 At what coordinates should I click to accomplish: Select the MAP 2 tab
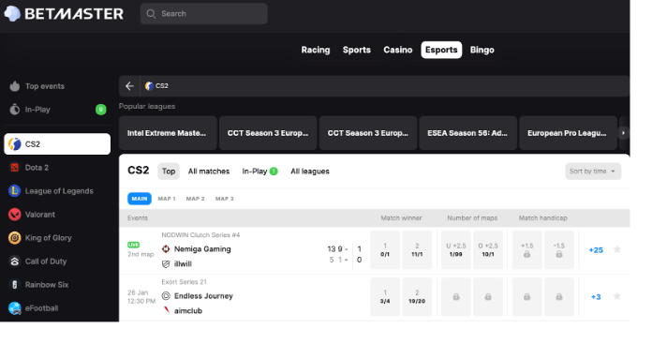point(195,199)
